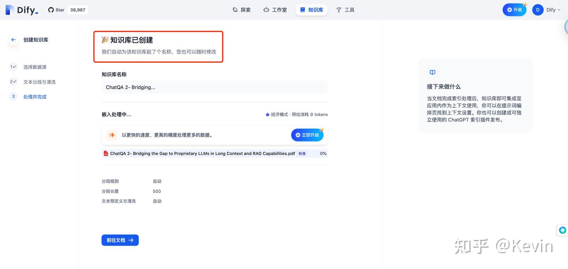Click the 立即升级 button
This screenshot has width=568, height=269.
click(x=307, y=135)
